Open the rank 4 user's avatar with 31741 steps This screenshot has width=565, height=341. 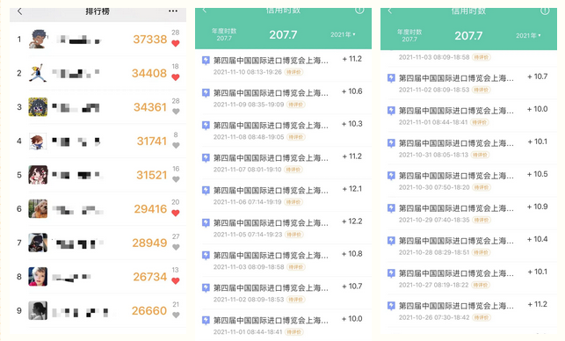tap(38, 141)
